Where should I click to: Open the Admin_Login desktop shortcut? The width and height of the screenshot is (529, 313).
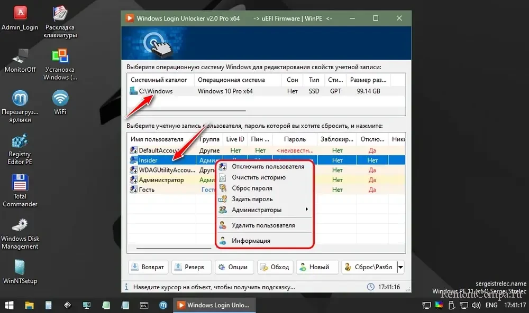click(20, 18)
